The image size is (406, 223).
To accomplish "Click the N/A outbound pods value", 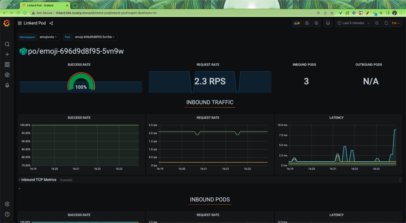I will coord(371,81).
